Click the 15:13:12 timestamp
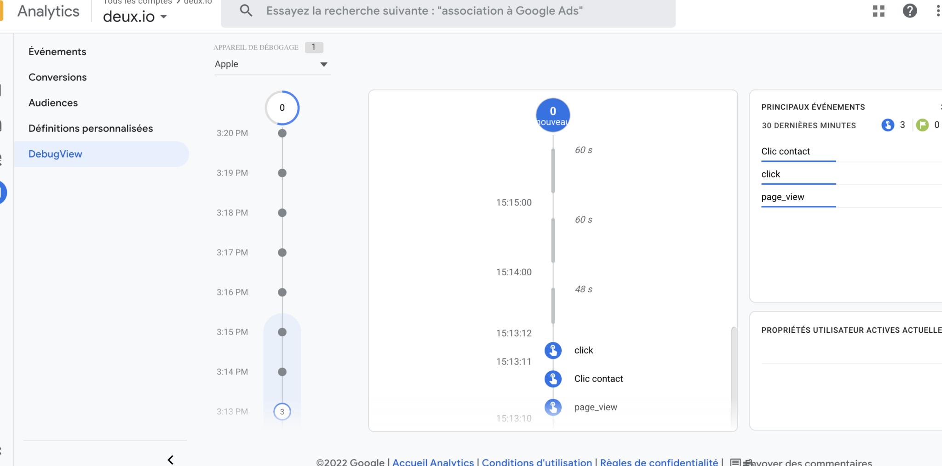This screenshot has width=942, height=466. pos(514,333)
